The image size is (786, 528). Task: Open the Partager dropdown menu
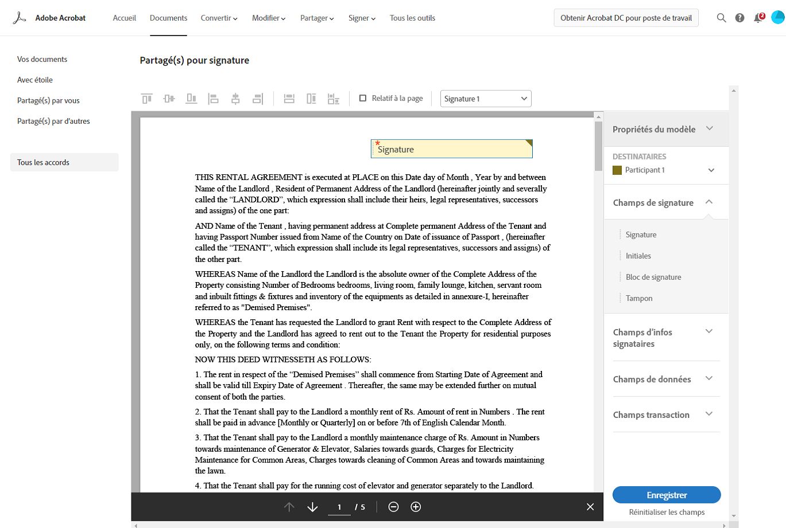pos(317,18)
